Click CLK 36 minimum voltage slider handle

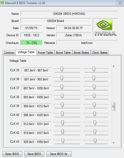tap(62, 78)
